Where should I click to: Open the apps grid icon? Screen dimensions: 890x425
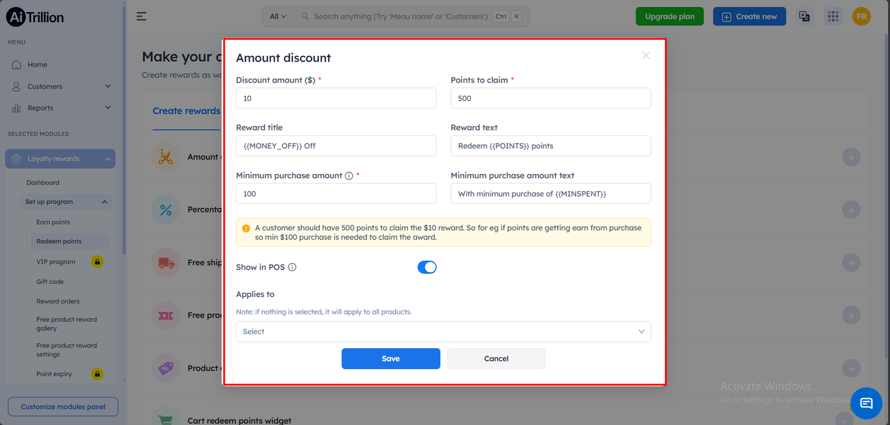[833, 17]
